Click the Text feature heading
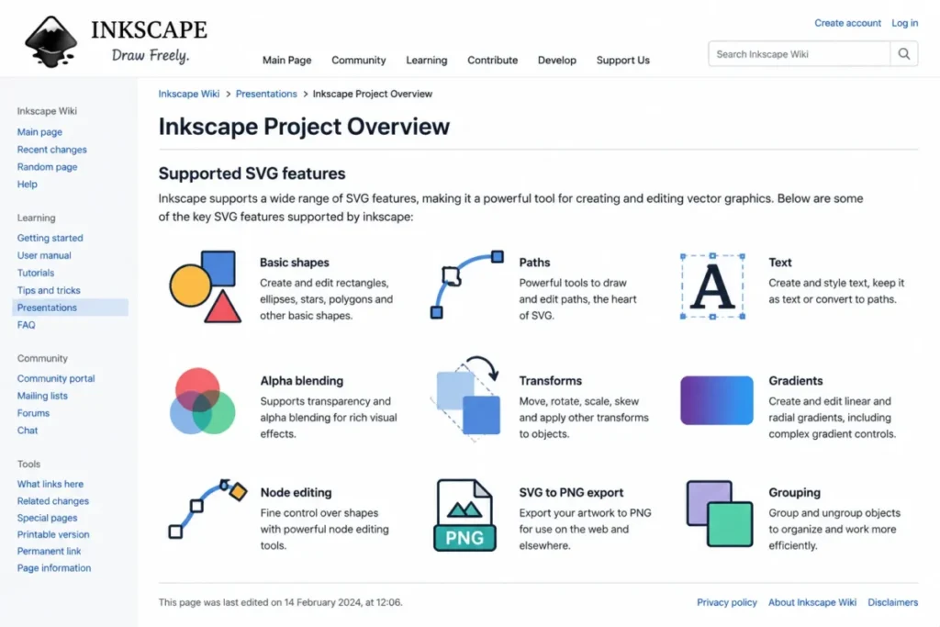Viewport: 940px width, 627px height. (x=780, y=263)
